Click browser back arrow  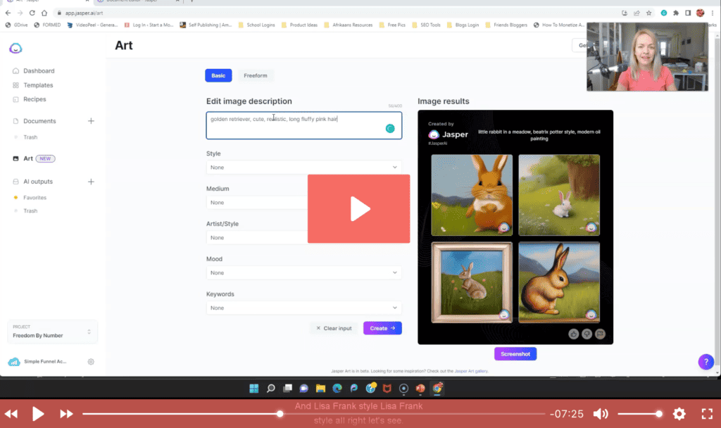click(8, 13)
